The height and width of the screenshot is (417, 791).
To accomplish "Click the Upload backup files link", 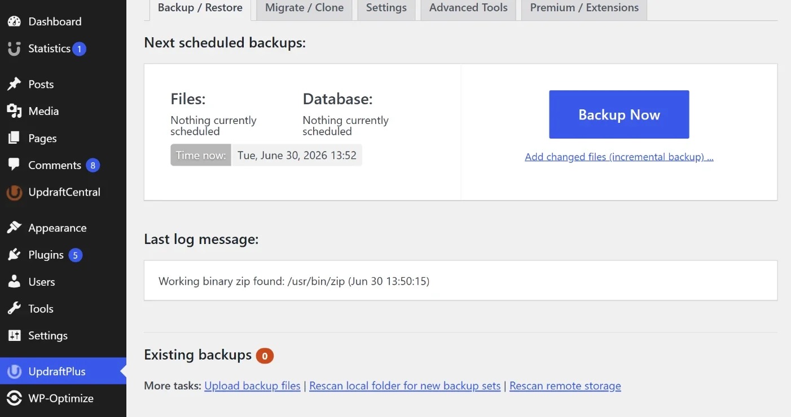I will click(x=252, y=386).
